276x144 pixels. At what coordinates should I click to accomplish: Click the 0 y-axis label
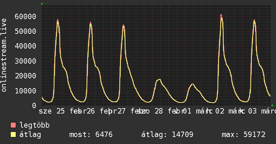[34, 105]
